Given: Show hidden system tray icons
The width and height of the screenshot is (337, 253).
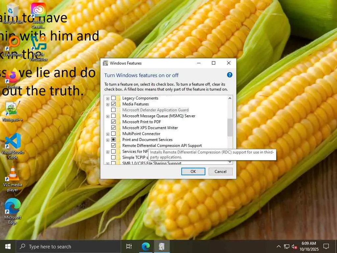Looking at the screenshot, I should (x=278, y=246).
